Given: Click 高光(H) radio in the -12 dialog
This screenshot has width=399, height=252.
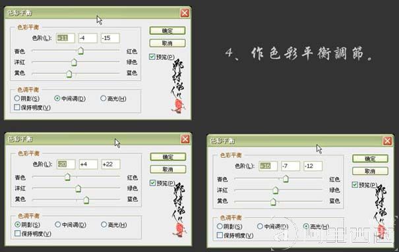Looking at the screenshot, I should pos(305,226).
